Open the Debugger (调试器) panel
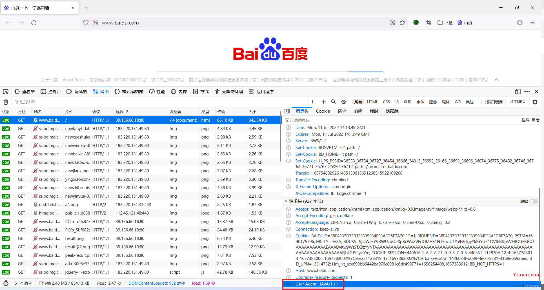Viewport: 544px width, 290px height. click(77, 92)
